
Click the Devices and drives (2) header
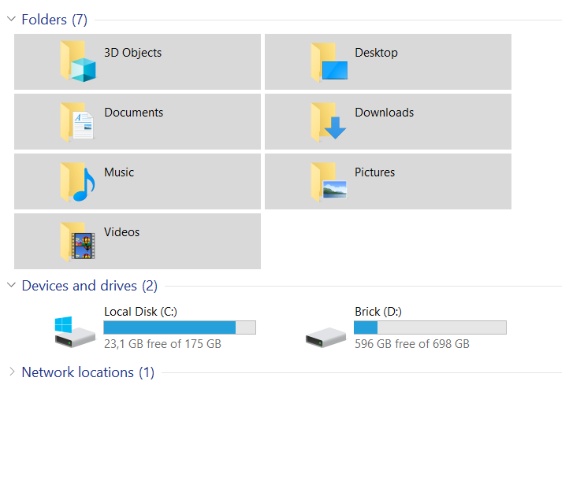coord(90,286)
